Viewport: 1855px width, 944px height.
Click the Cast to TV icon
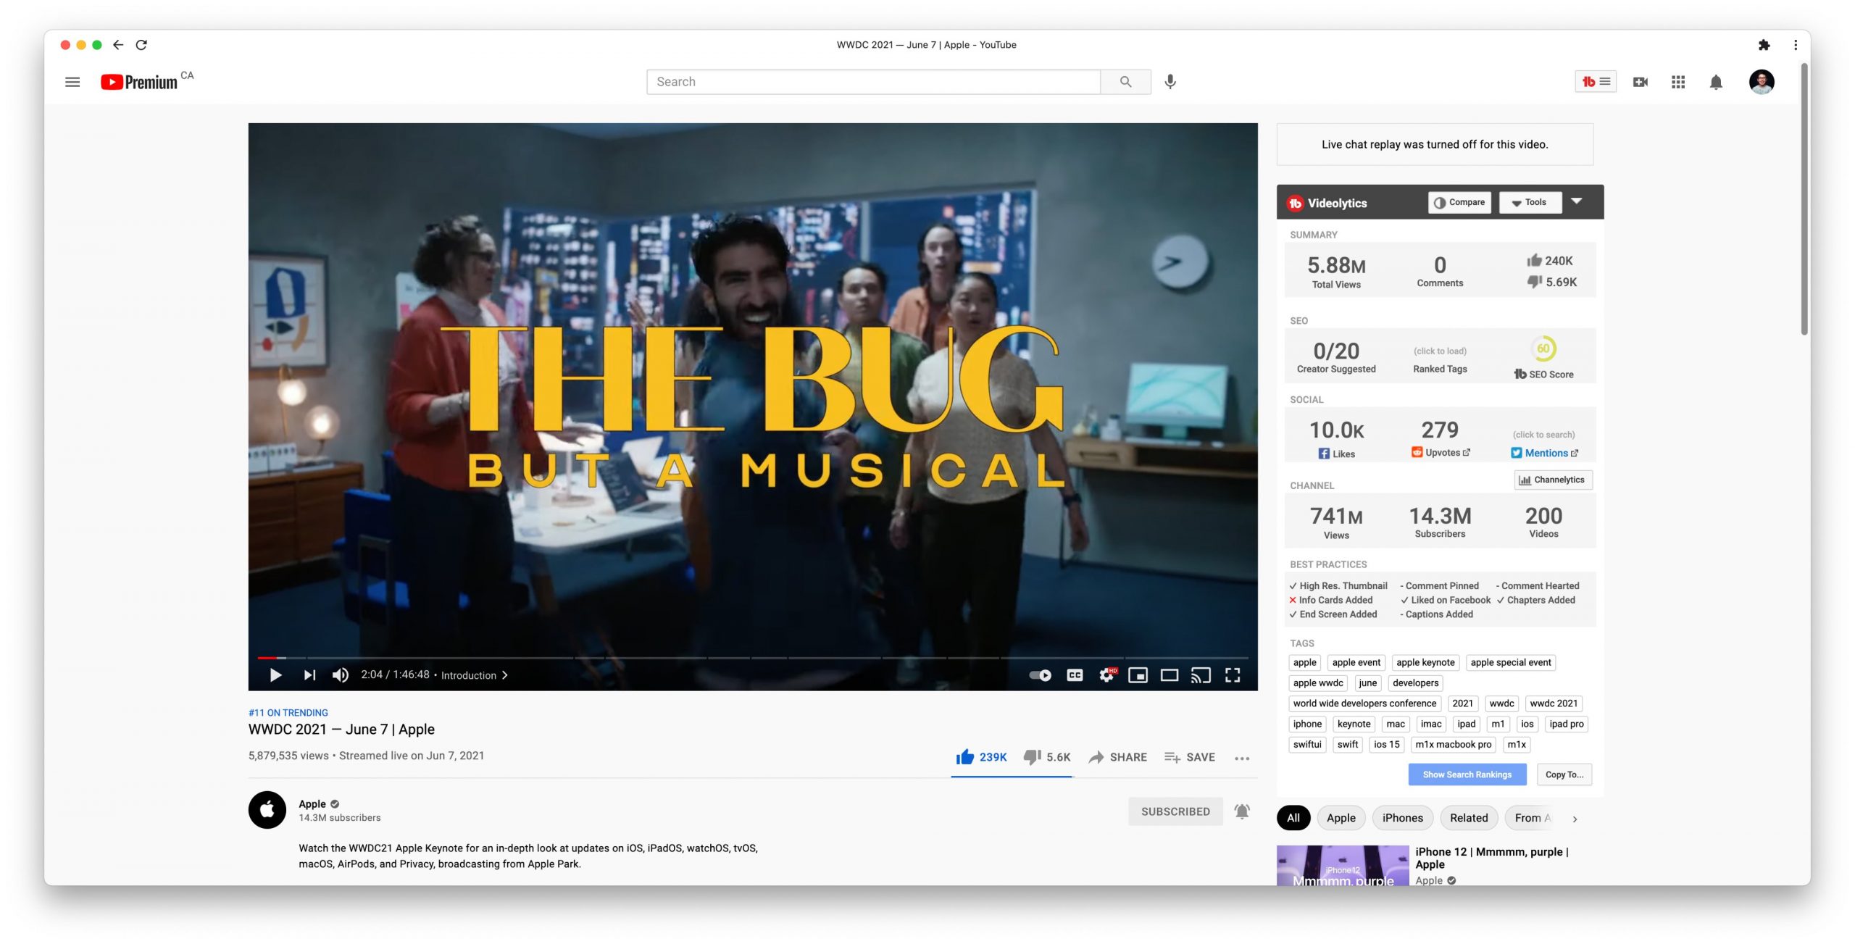pos(1201,675)
